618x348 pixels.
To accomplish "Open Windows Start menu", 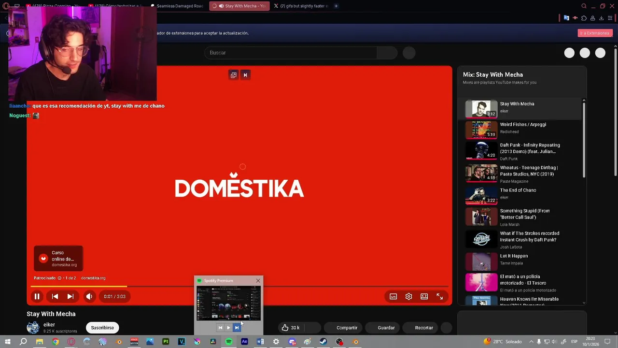I will (8, 342).
